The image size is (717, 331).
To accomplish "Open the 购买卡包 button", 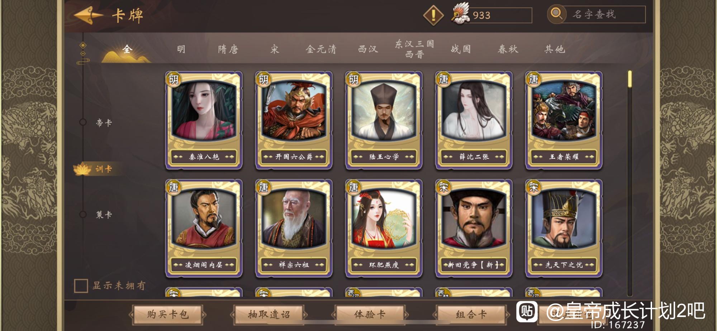I will tap(167, 315).
